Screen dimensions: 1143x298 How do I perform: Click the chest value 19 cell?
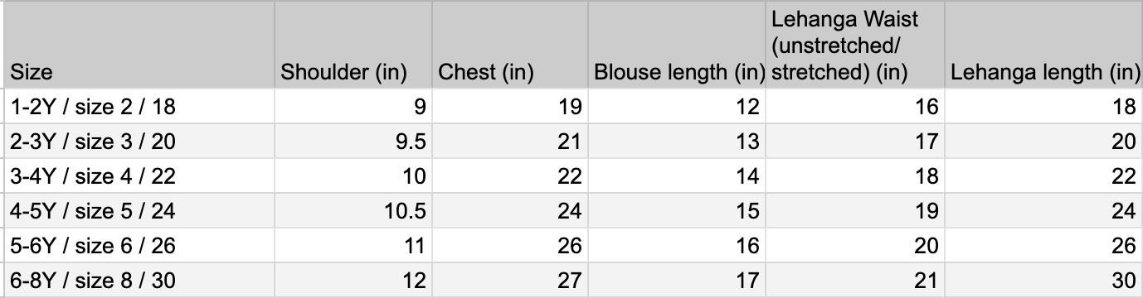click(x=510, y=107)
